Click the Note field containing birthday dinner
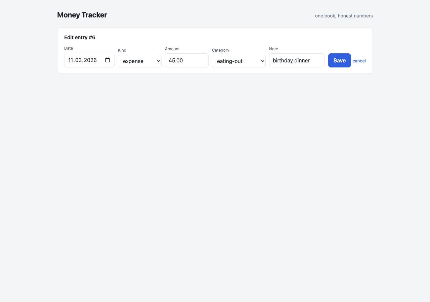Image resolution: width=430 pixels, height=302 pixels. click(x=297, y=60)
